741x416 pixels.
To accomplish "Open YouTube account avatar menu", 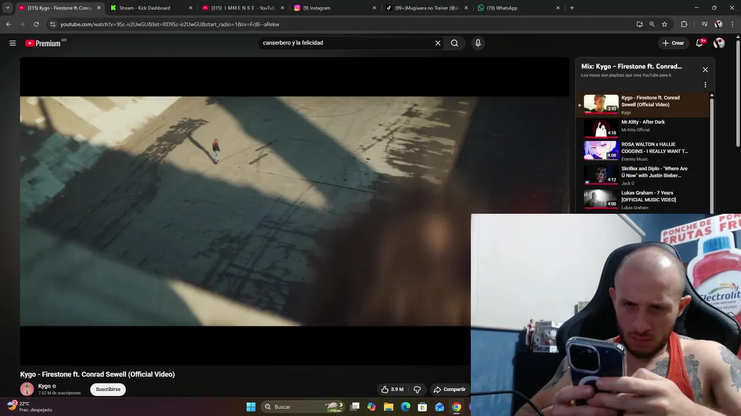I will tap(719, 43).
